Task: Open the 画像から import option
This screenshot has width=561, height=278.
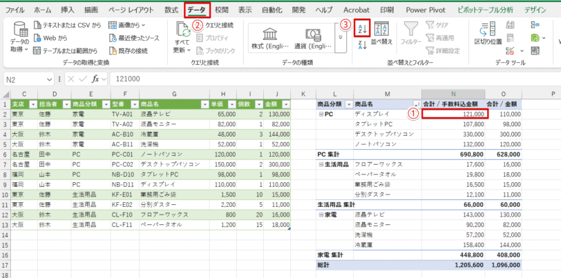Action: coord(127,25)
